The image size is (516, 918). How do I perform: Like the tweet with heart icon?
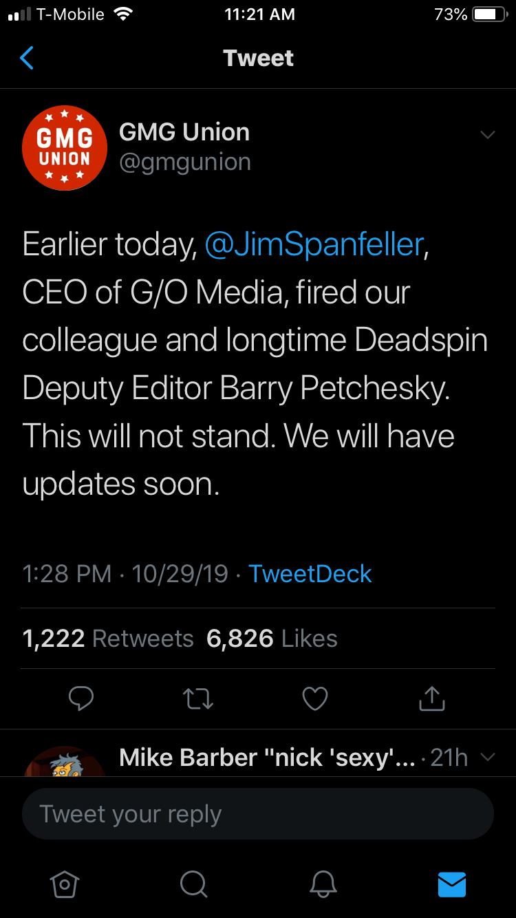[315, 699]
